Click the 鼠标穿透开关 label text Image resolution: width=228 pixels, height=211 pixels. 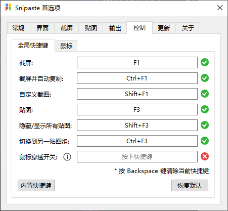[38, 157]
